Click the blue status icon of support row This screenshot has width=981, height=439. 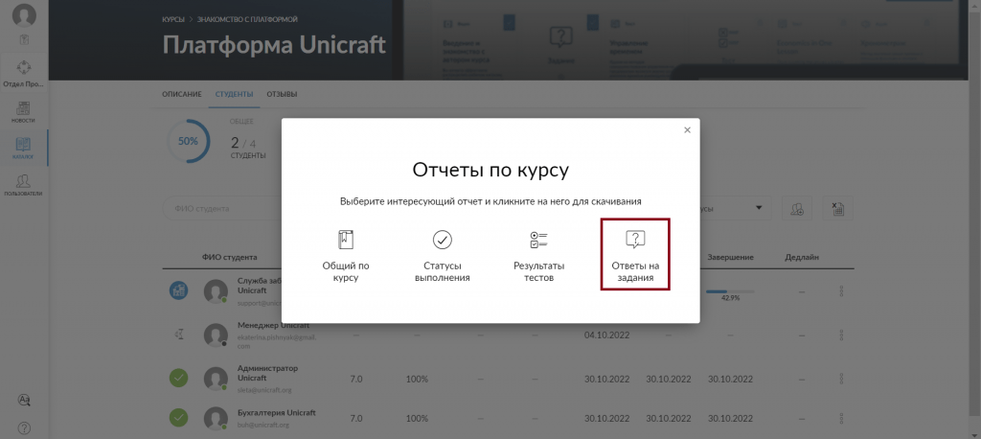coord(179,290)
